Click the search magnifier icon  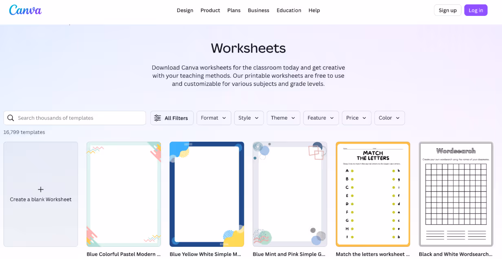click(x=11, y=118)
